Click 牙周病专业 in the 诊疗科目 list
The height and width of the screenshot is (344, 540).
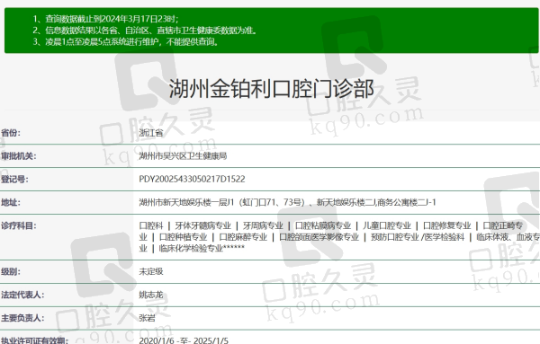pyautogui.click(x=263, y=225)
